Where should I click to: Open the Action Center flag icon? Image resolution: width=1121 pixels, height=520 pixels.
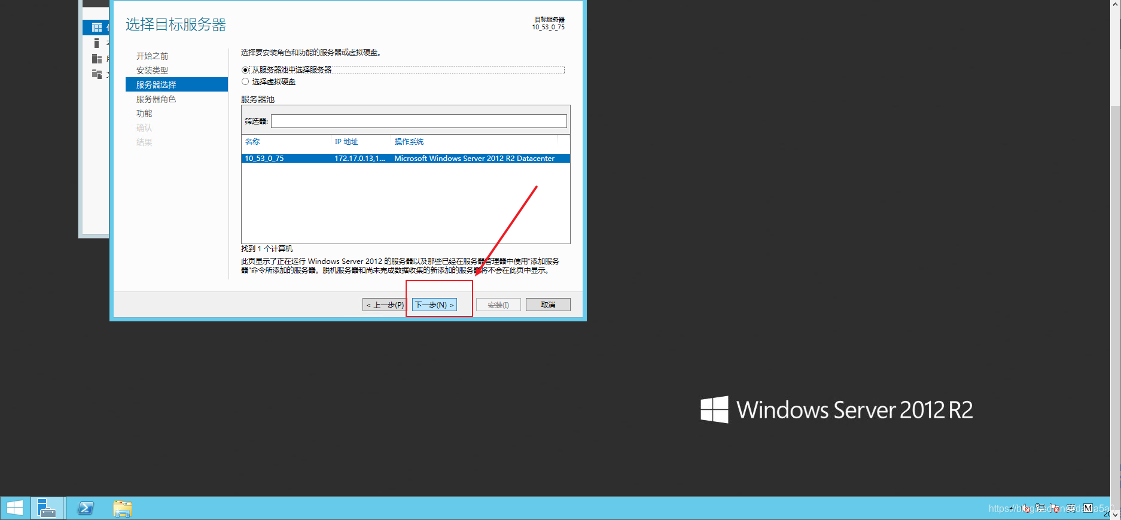pos(1054,508)
